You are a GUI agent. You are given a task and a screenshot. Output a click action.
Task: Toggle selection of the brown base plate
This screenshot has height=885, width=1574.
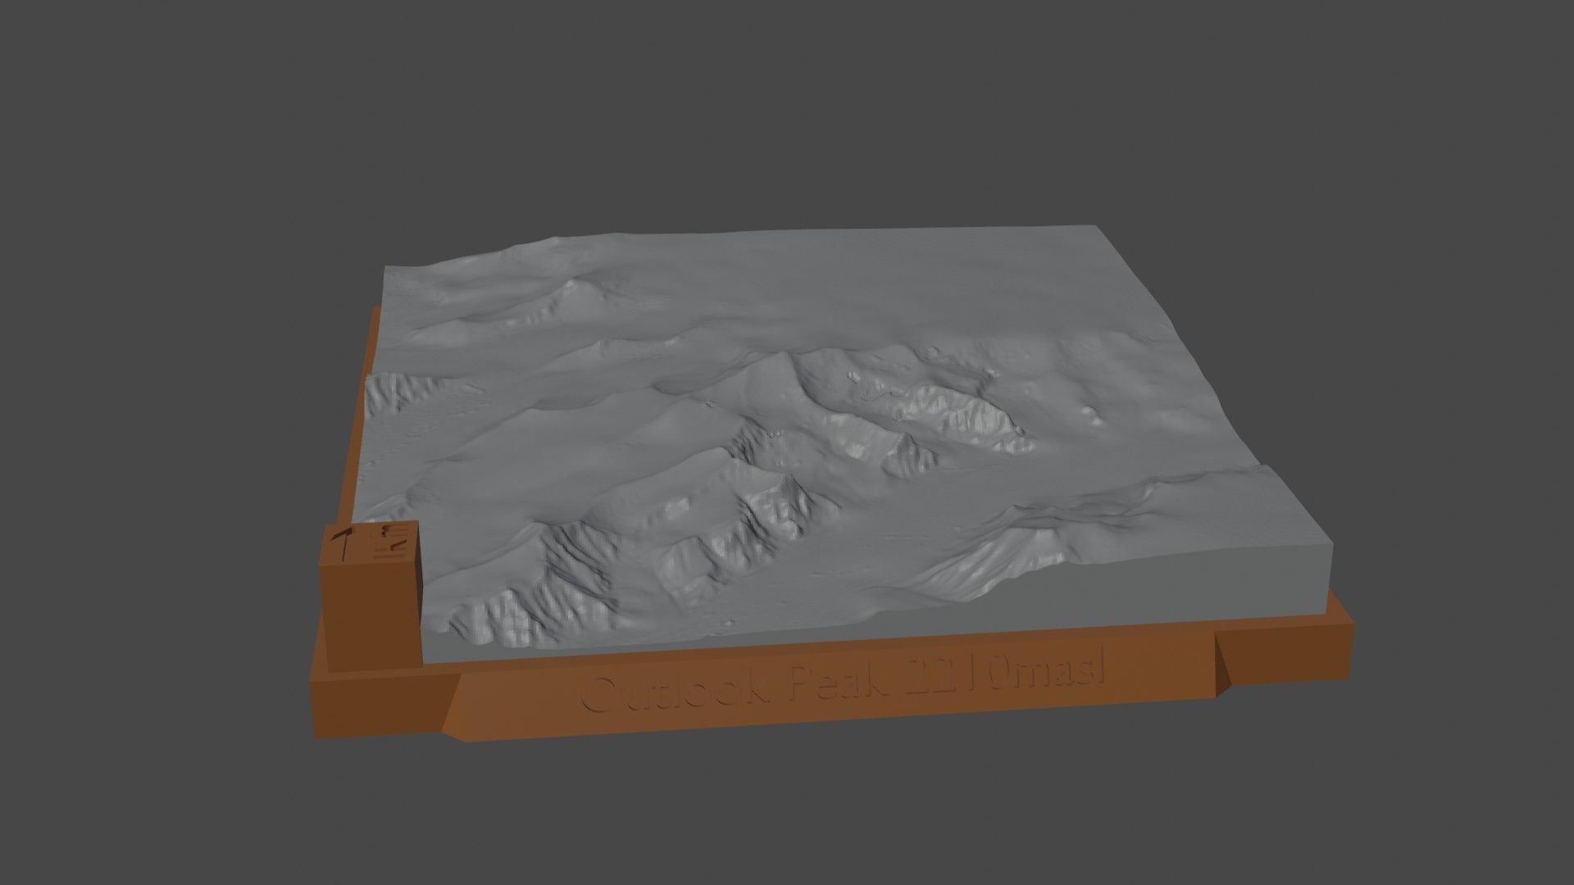tap(820, 705)
